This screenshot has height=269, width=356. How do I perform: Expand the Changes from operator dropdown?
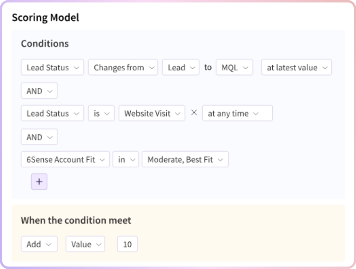123,67
